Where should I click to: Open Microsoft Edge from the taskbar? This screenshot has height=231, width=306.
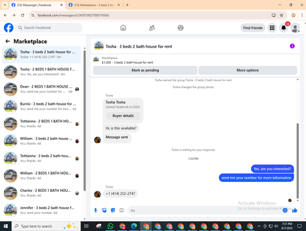pos(134,226)
